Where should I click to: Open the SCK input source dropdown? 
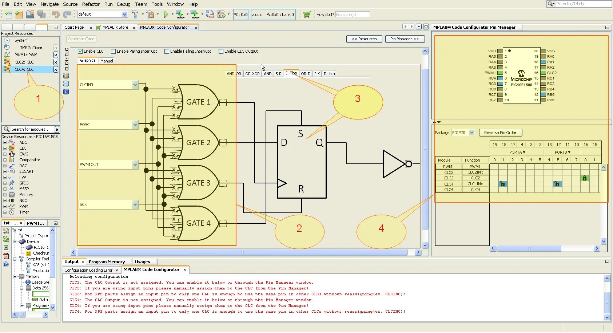[135, 204]
